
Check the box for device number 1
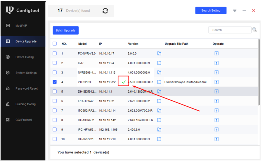[55, 53]
